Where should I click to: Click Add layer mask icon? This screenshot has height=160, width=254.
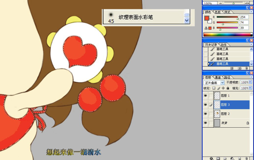pyautogui.click(x=218, y=158)
